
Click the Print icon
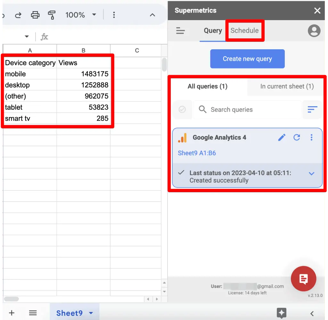35,15
